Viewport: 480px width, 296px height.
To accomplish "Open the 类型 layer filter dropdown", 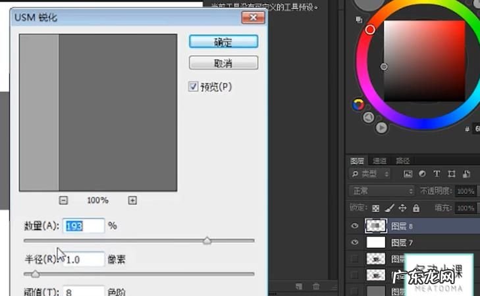I will [370, 174].
